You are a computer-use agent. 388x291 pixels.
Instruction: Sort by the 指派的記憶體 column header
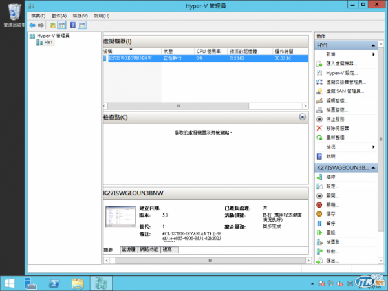[x=250, y=51]
